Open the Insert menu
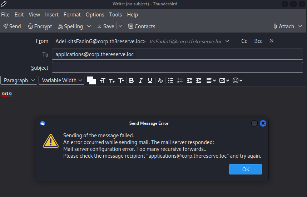 click(51, 15)
